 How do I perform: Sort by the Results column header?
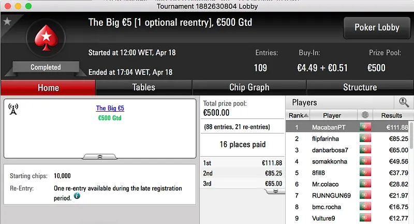[x=391, y=115]
